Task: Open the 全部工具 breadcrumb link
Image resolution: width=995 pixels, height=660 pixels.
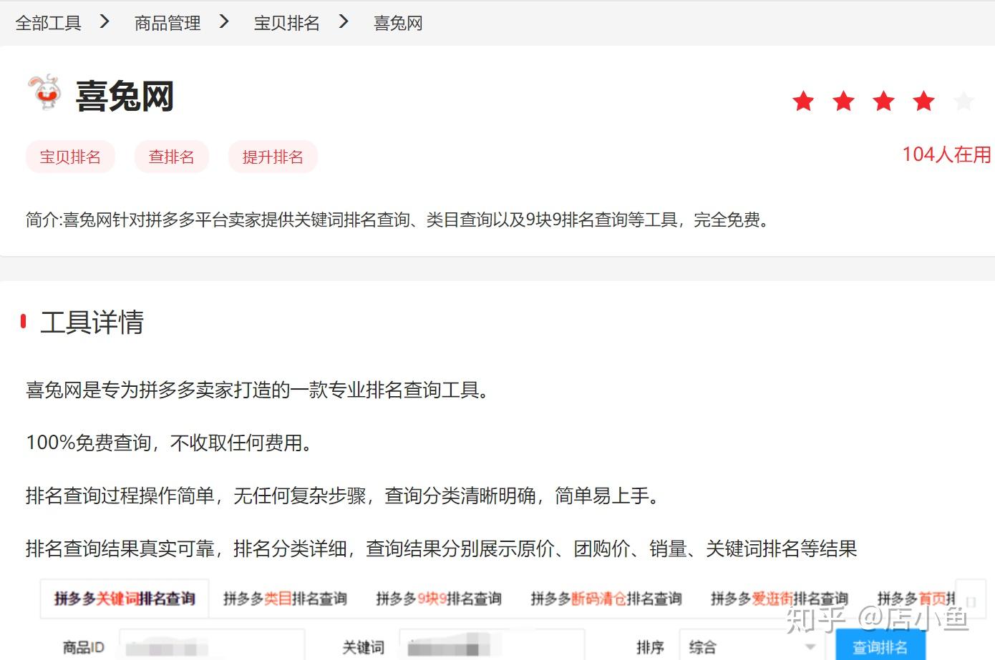Action: (48, 24)
